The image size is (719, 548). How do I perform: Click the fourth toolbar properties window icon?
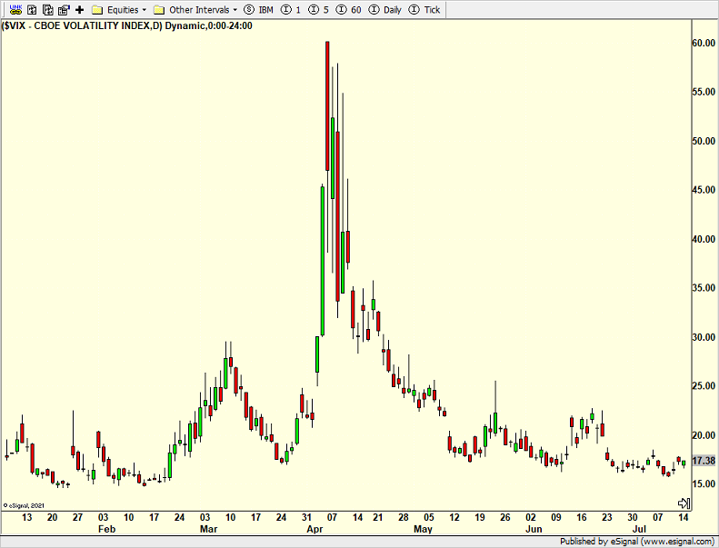point(64,10)
